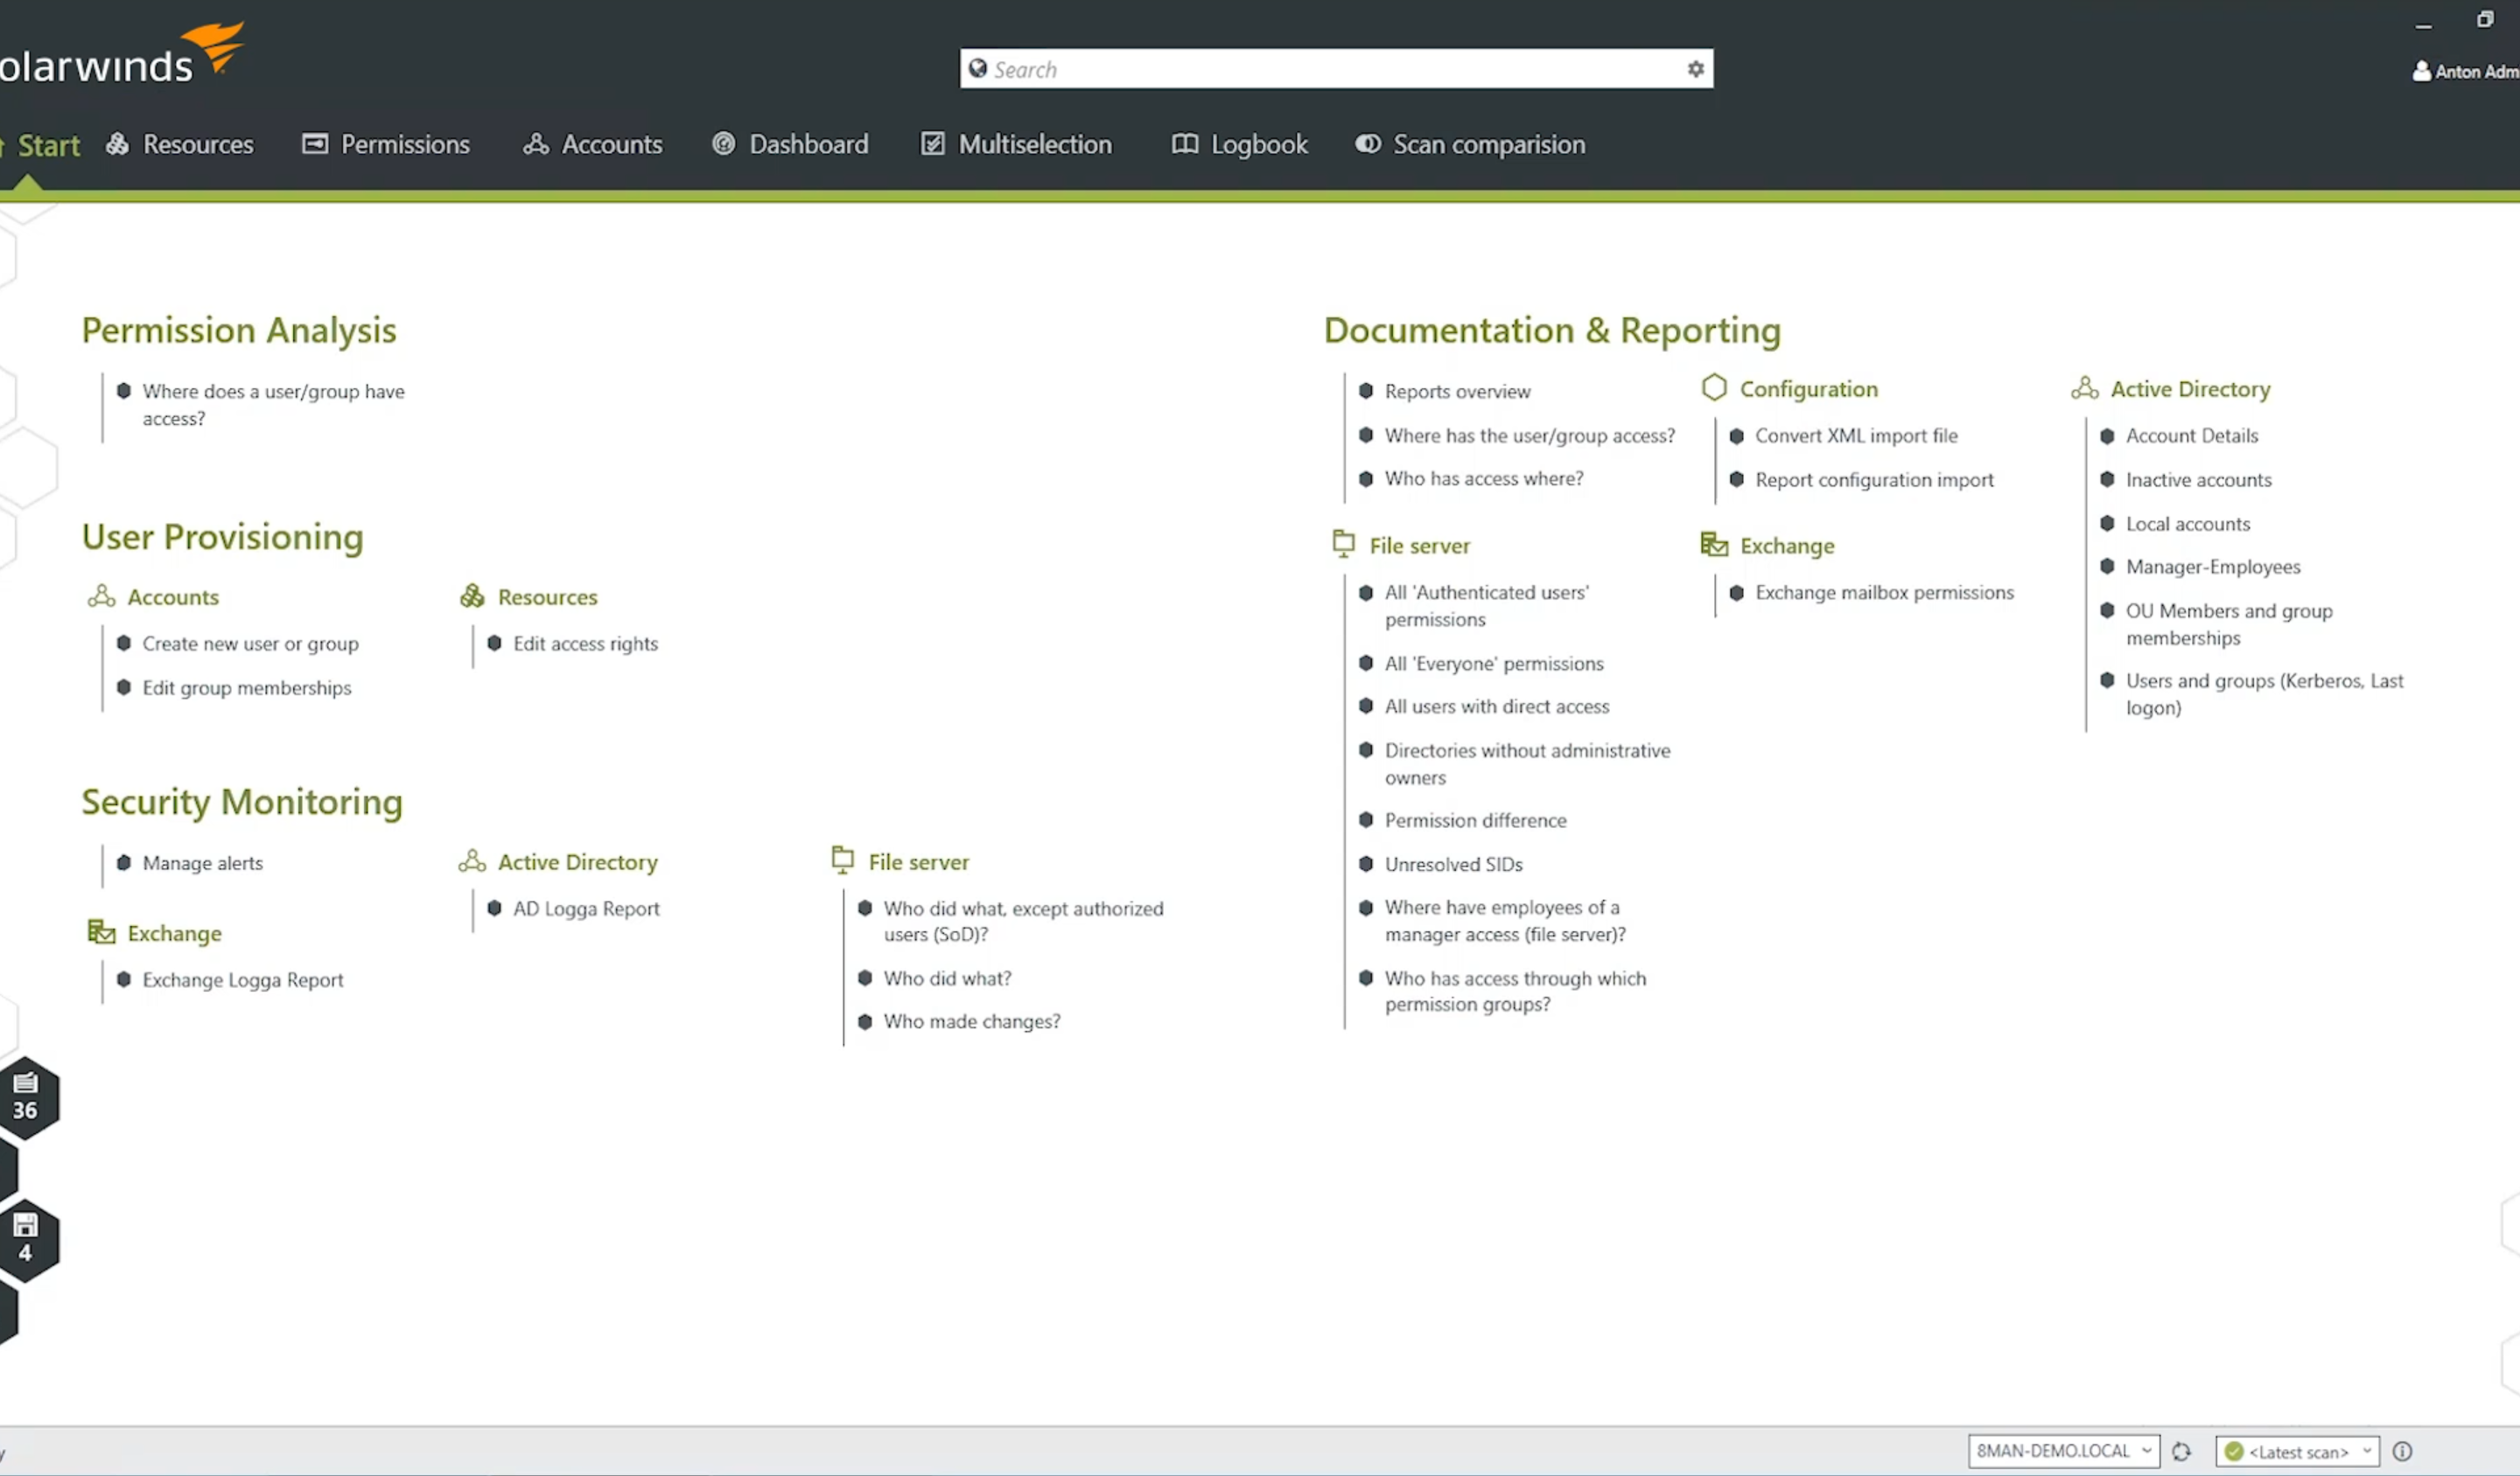Image resolution: width=2520 pixels, height=1476 pixels.
Task: Open 'Inactive accounts' report
Action: point(2199,480)
